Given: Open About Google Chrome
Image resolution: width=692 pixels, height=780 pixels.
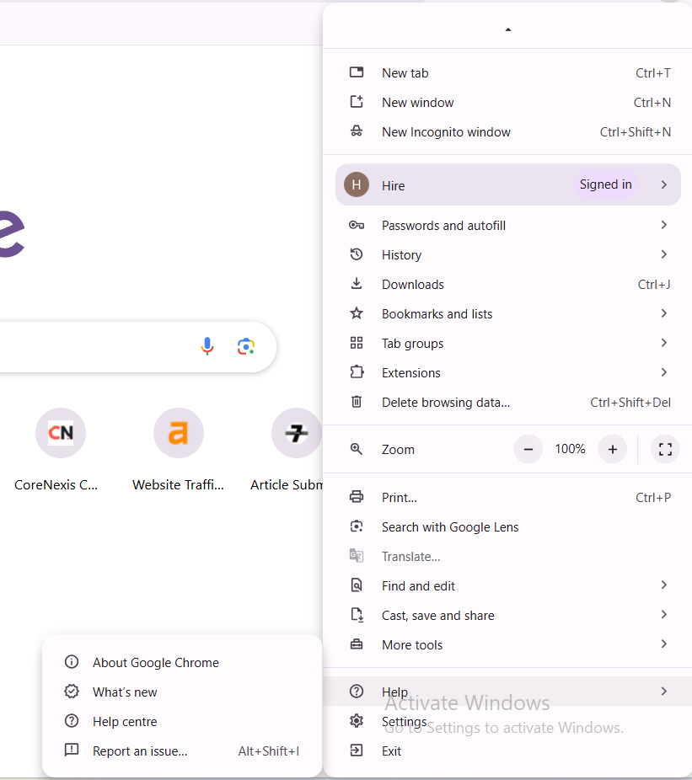Looking at the screenshot, I should point(182,662).
